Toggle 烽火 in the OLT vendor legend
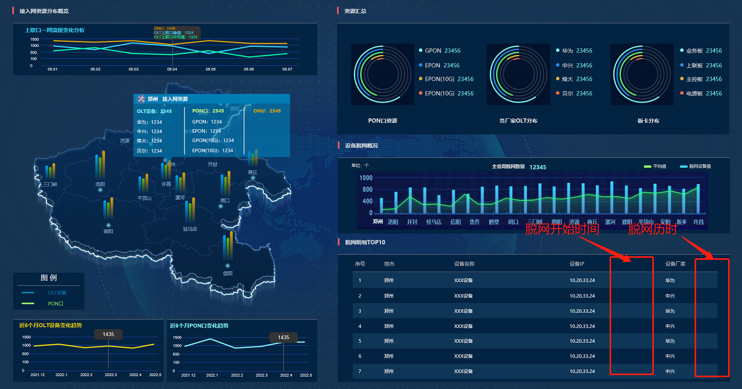 [574, 79]
